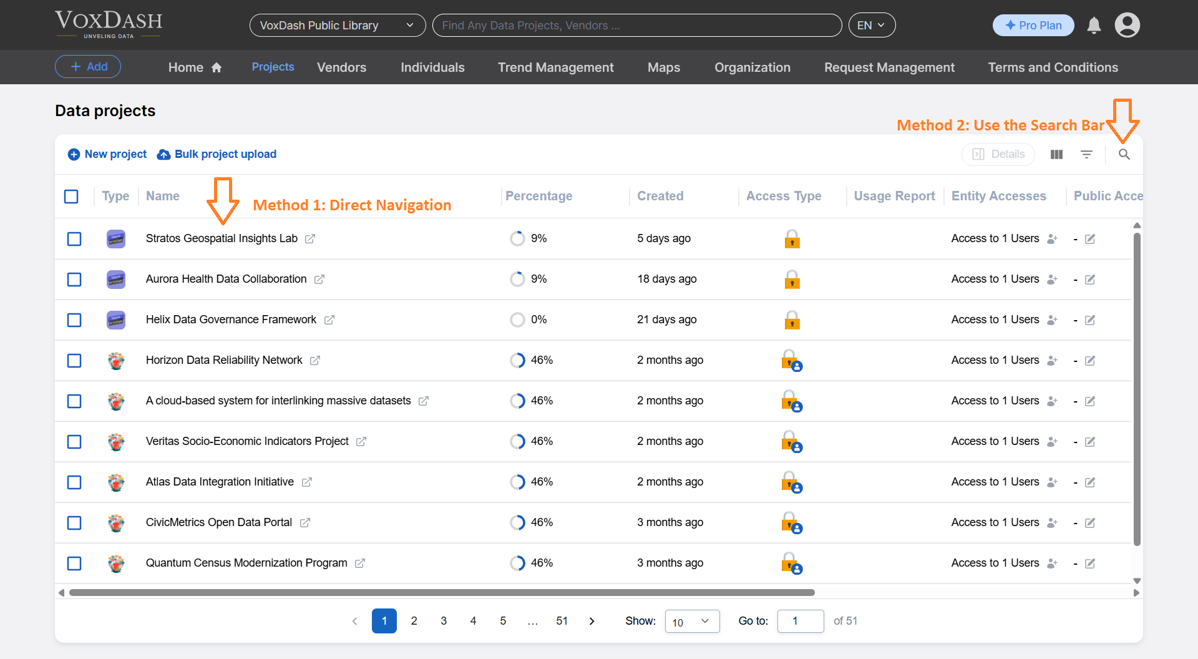1198x659 pixels.
Task: Expand the Show rows-per-page dropdown
Action: (x=692, y=622)
